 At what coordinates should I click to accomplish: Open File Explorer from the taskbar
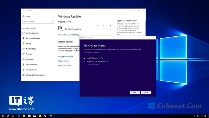click(x=24, y=116)
